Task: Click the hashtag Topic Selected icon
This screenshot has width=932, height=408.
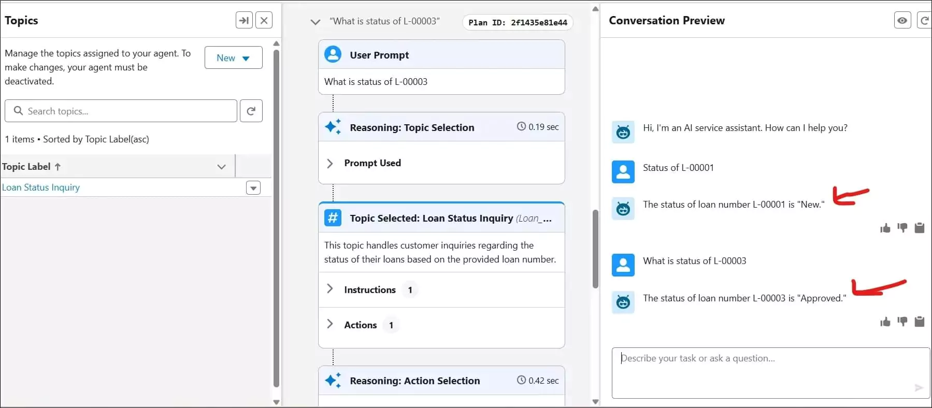Action: tap(333, 217)
